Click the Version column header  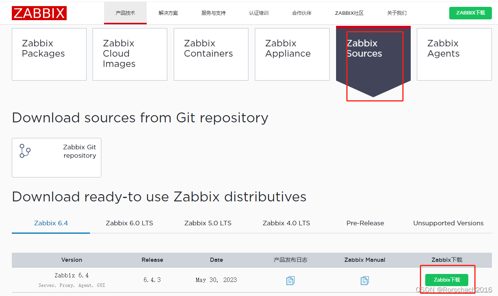pos(72,260)
